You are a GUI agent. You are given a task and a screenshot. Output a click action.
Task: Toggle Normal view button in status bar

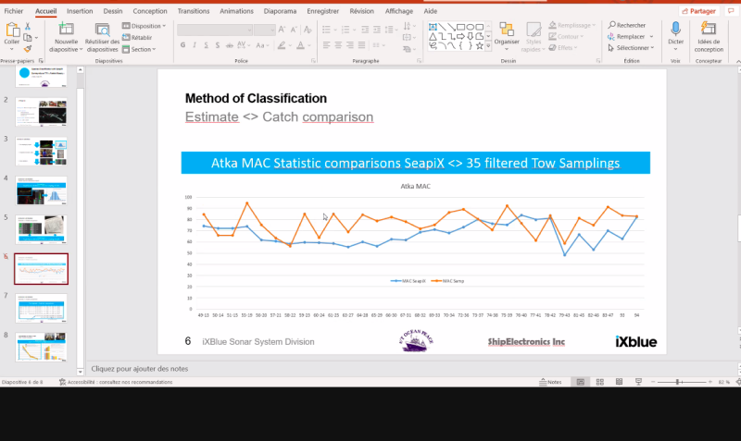pos(579,382)
